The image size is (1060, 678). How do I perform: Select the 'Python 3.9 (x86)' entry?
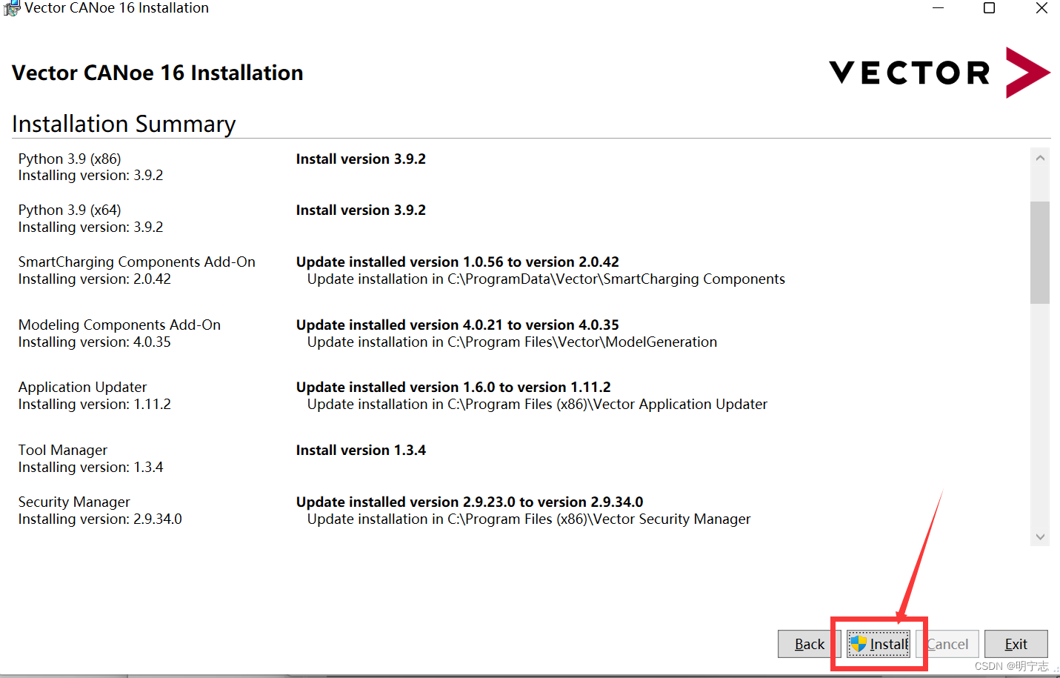(70, 159)
